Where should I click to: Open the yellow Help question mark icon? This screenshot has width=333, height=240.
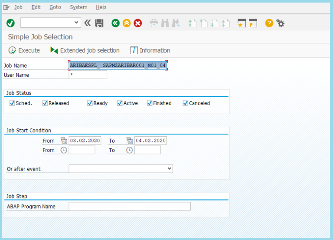coord(269,23)
